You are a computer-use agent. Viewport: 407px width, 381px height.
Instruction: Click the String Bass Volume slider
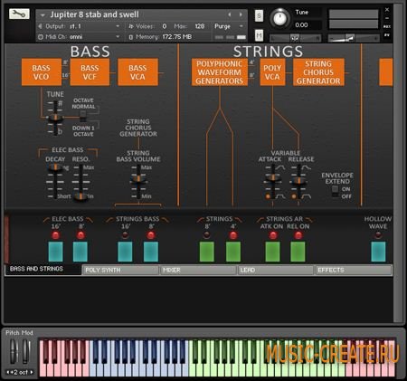[x=138, y=182]
